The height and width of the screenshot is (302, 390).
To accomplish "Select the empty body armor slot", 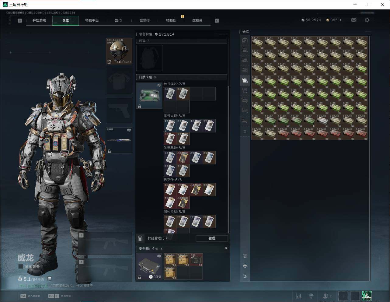I will point(119,81).
